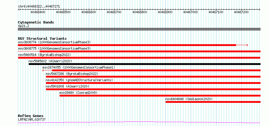The height and width of the screenshot is (126, 269).
Task: Click the black bar of nsv5845602
Action: [144, 64]
